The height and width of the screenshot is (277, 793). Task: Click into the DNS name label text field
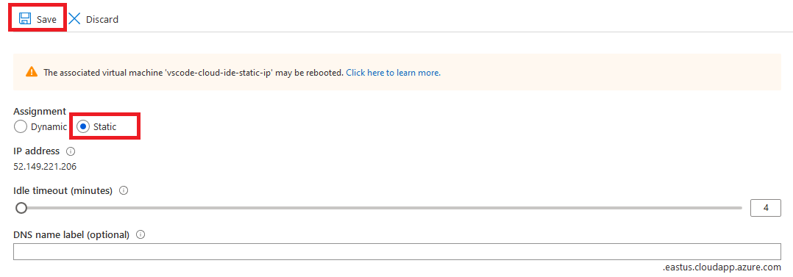point(397,252)
